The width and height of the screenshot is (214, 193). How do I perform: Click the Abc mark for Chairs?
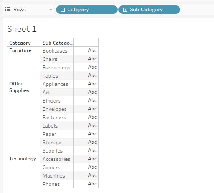[92, 59]
